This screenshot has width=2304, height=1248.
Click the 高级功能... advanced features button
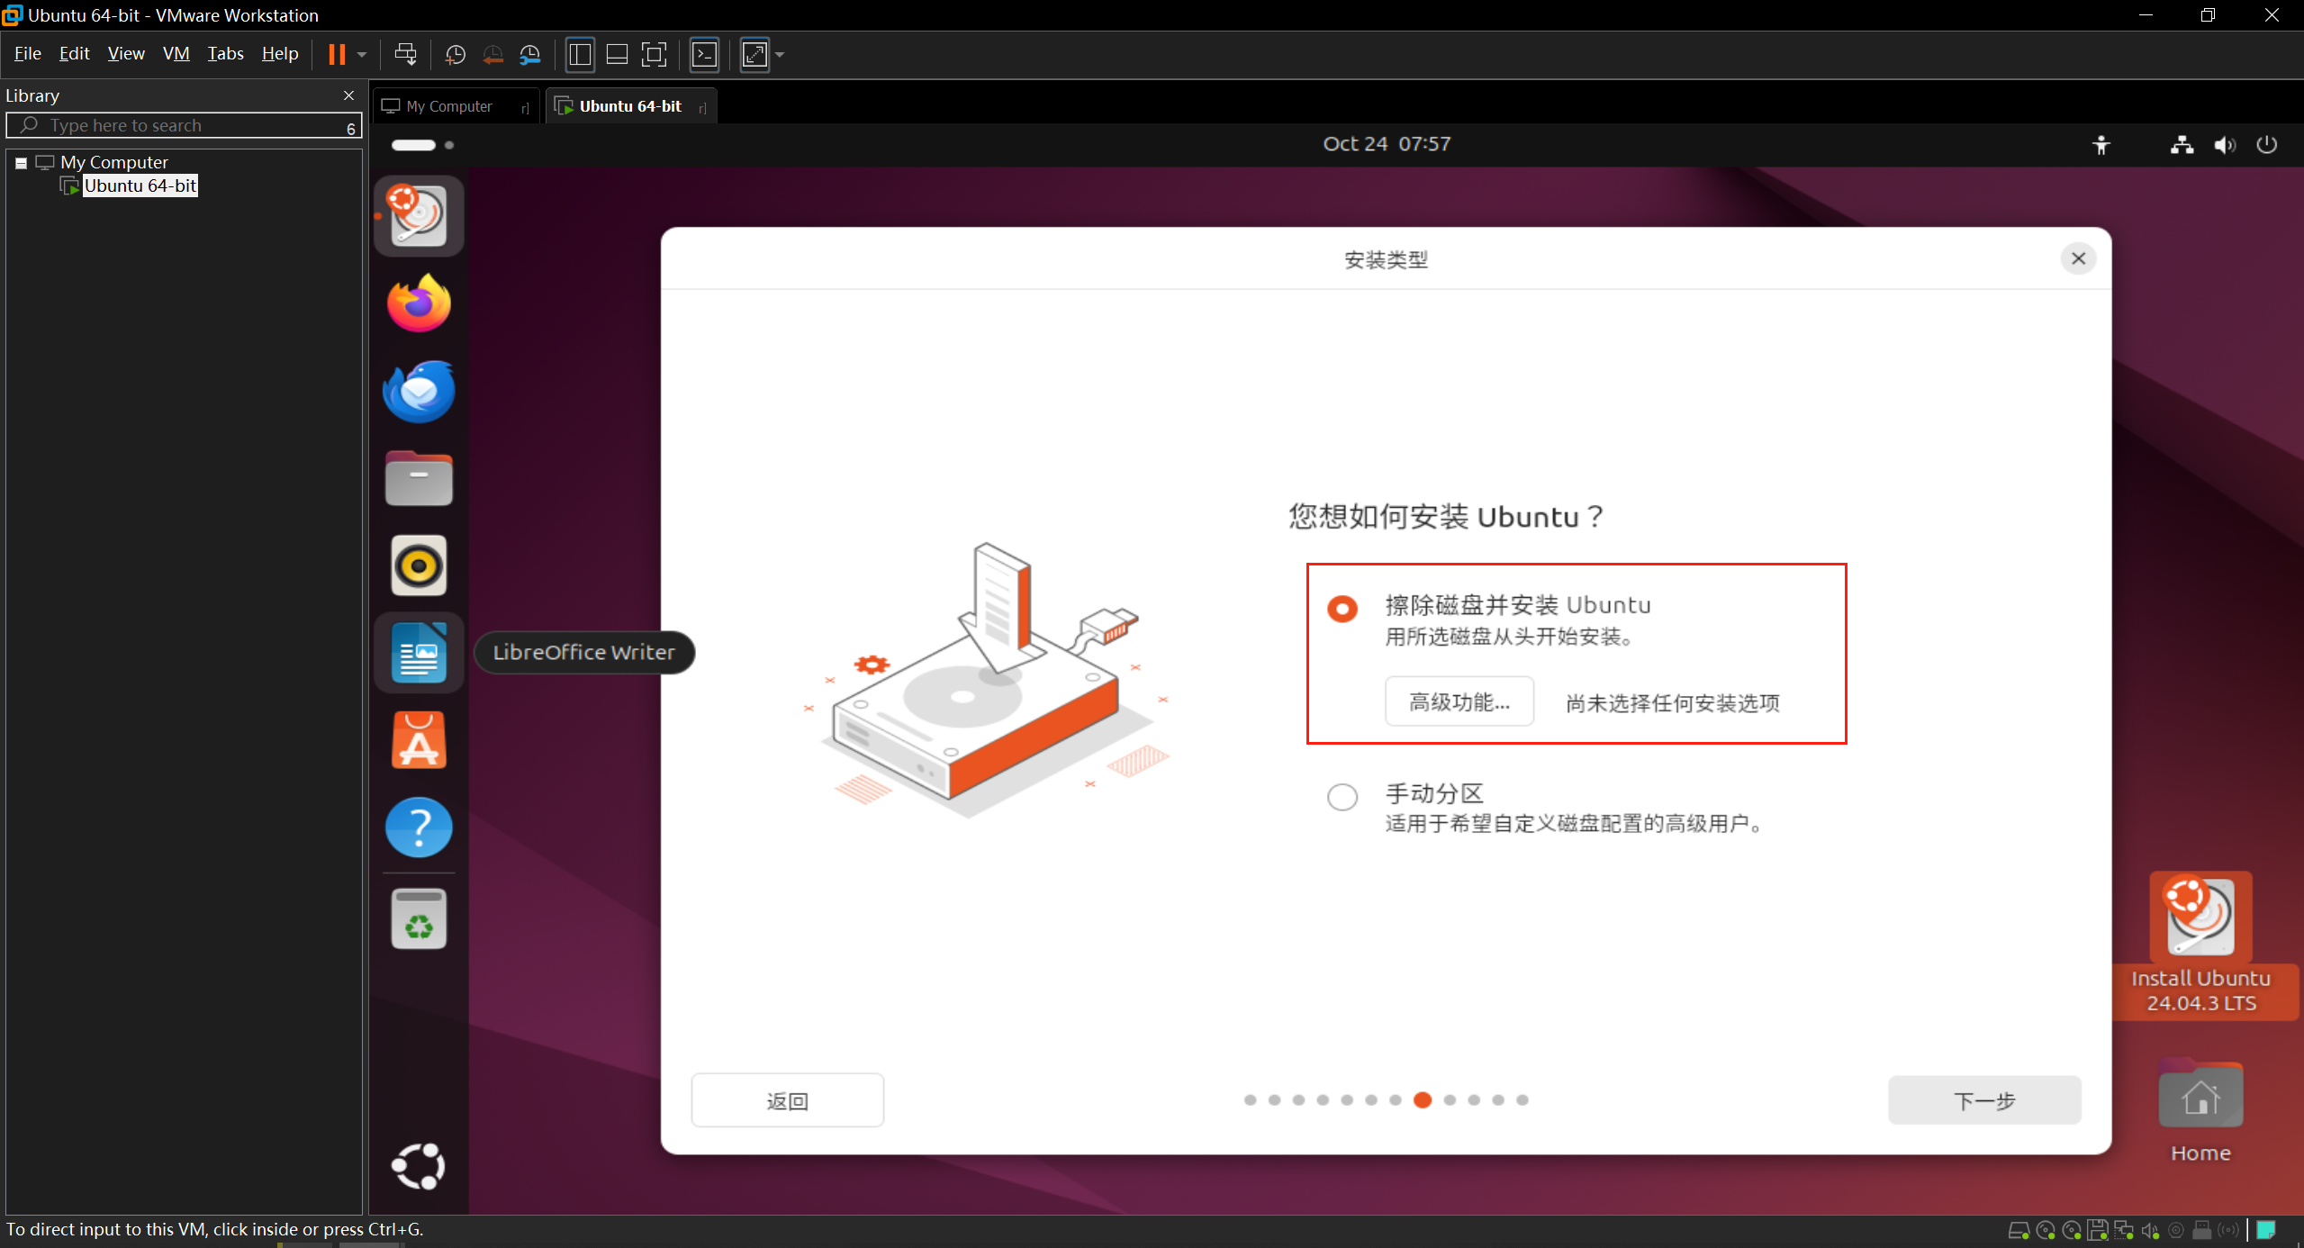[x=1459, y=702]
